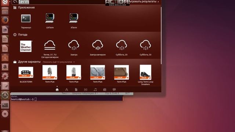Open the Term Plan brown bag result
Image resolution: width=235 pixels, height=132 pixels.
coord(122,74)
